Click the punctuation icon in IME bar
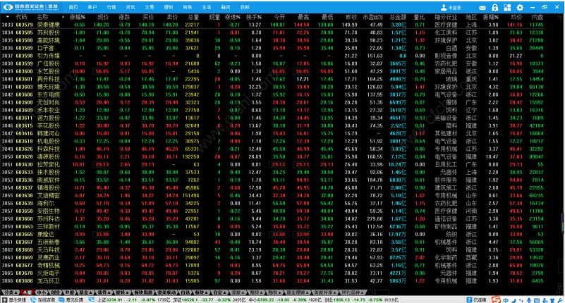The image size is (565, 303). (x=521, y=300)
